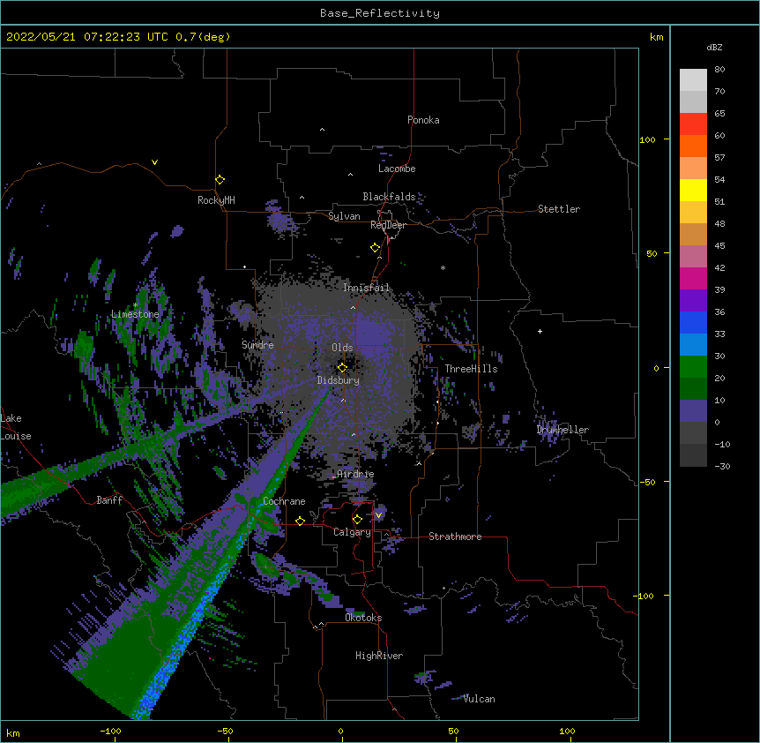Click the Drumheller label
The width and height of the screenshot is (760, 743).
[x=563, y=430]
